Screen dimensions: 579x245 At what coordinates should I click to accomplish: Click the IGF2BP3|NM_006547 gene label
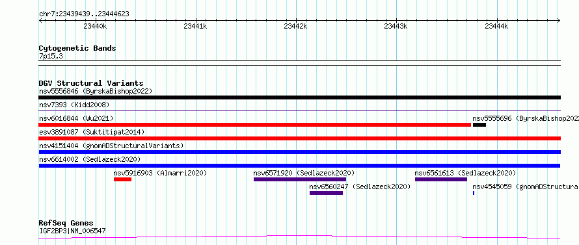[x=72, y=231]
